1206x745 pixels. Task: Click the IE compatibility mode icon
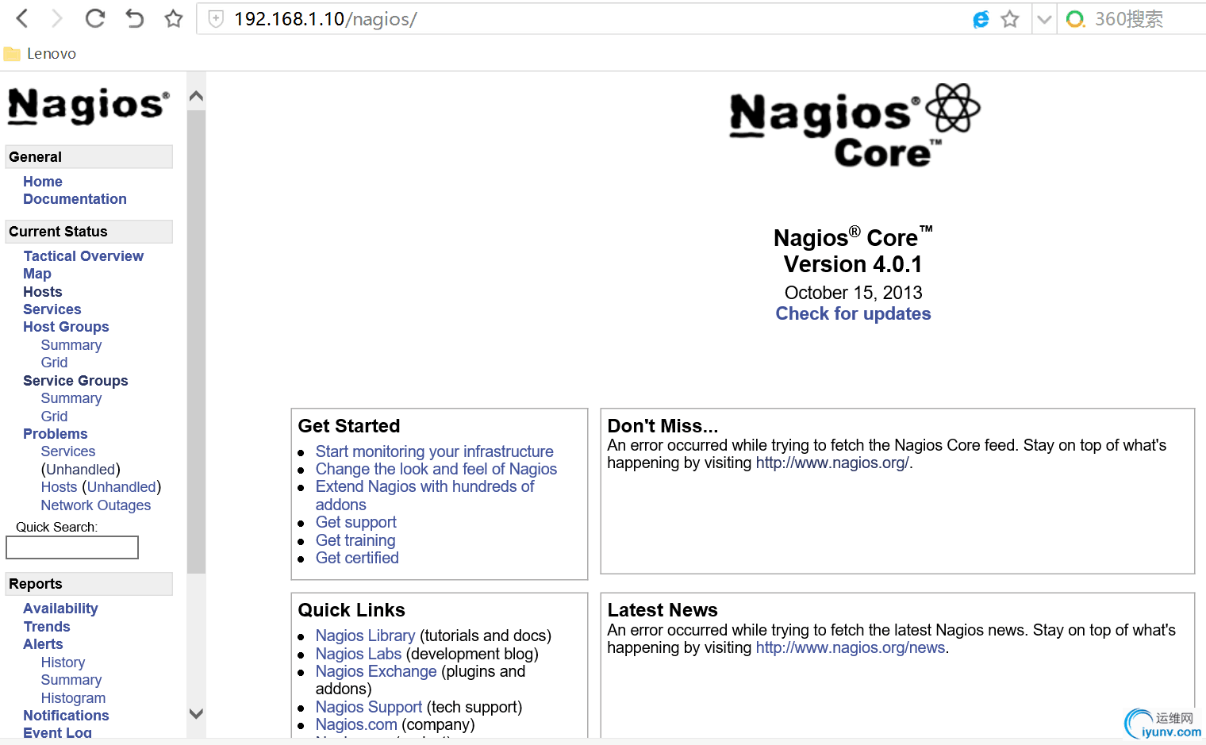(x=981, y=19)
